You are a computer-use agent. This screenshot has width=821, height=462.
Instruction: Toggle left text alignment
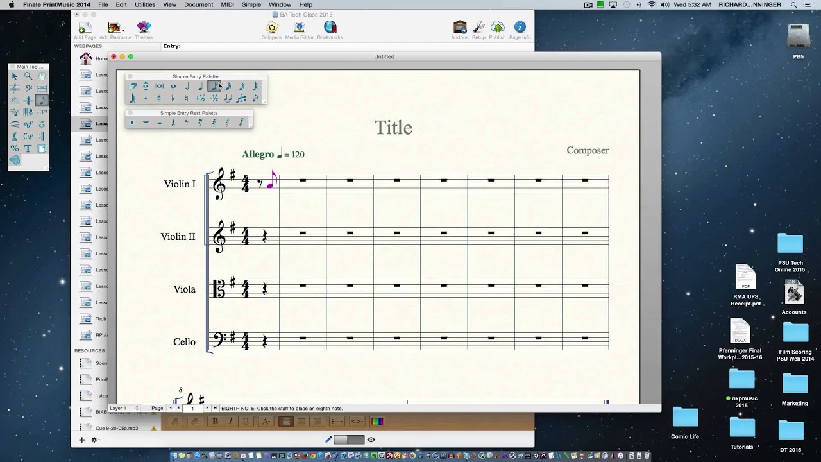[x=286, y=422]
